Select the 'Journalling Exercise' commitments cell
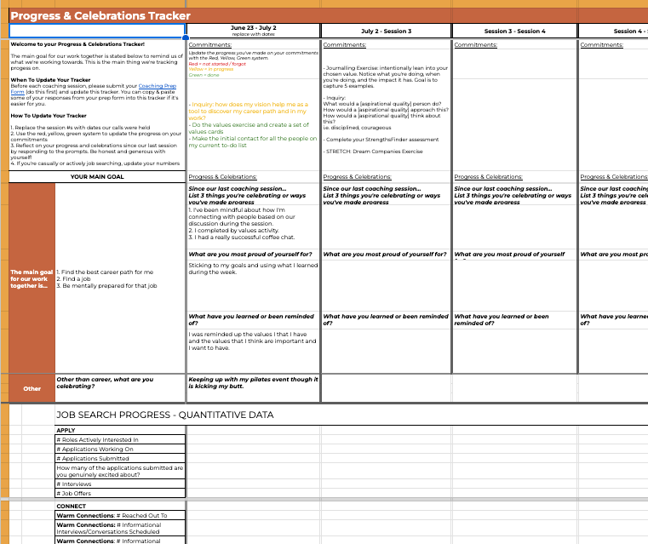 coord(386,110)
